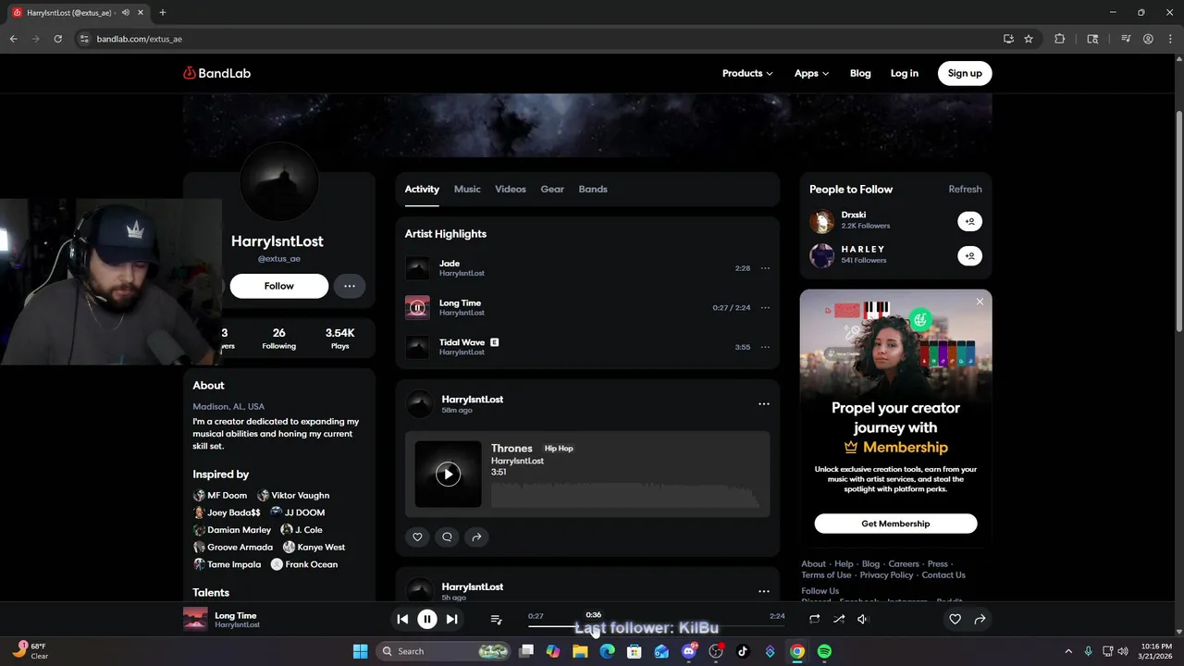1184x666 pixels.
Task: Switch to the Music tab
Action: click(467, 189)
